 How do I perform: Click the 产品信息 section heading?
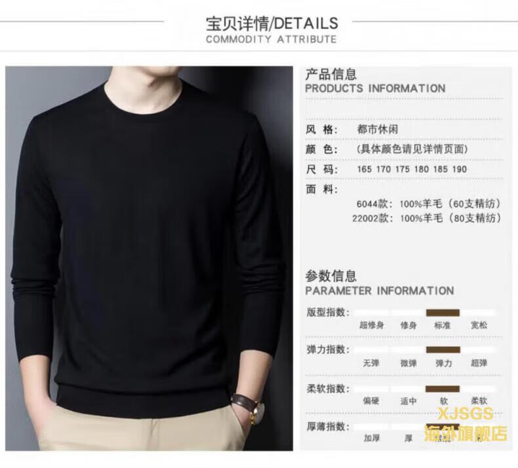(330, 74)
